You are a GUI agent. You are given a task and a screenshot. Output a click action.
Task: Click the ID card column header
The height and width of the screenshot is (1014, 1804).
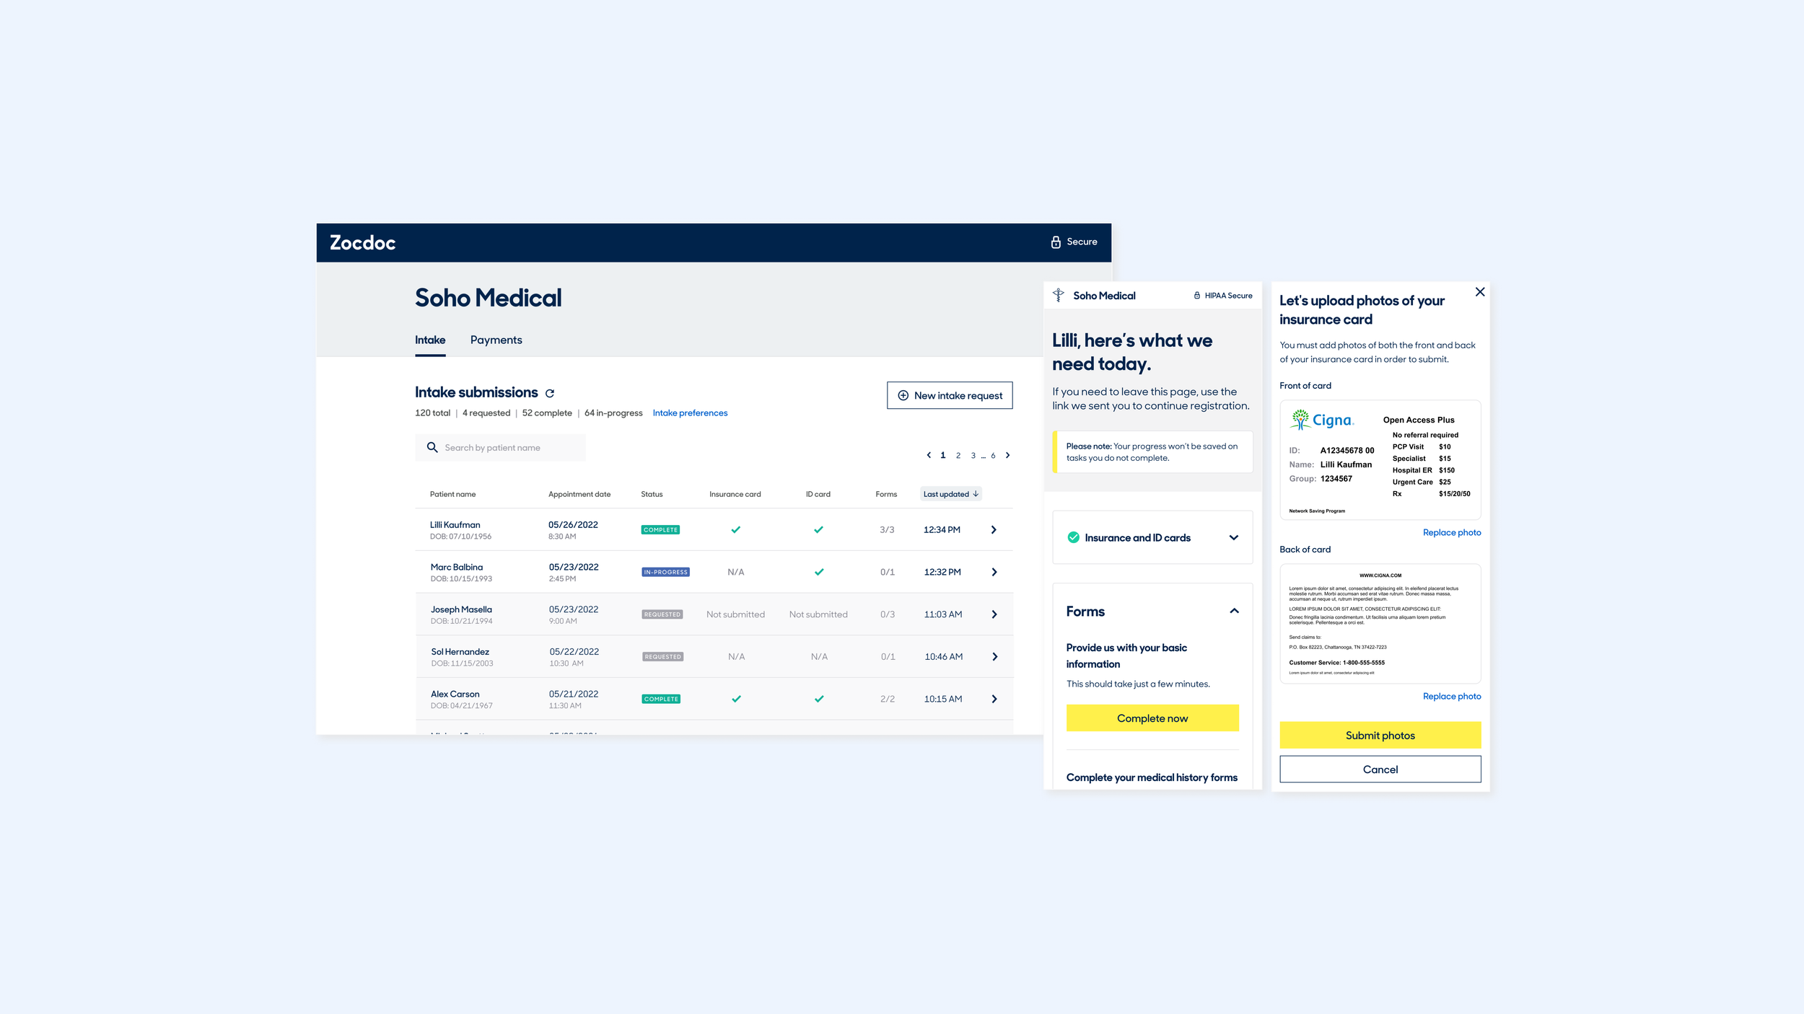(x=818, y=494)
